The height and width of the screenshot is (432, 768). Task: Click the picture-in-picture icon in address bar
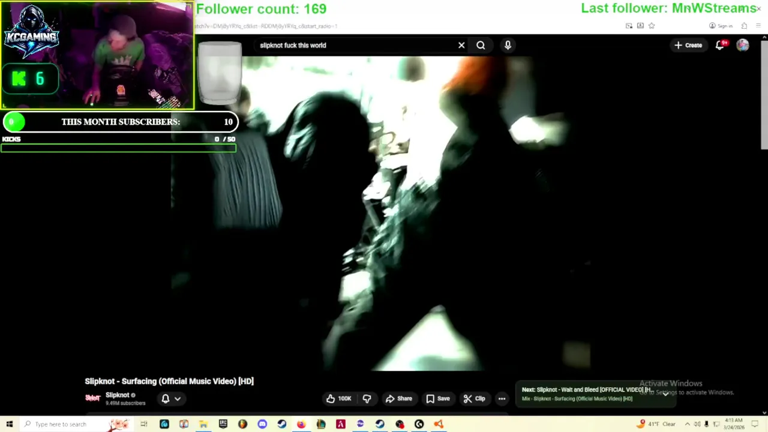(x=629, y=26)
